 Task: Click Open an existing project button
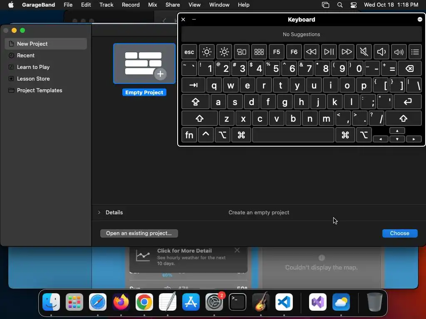tap(139, 233)
